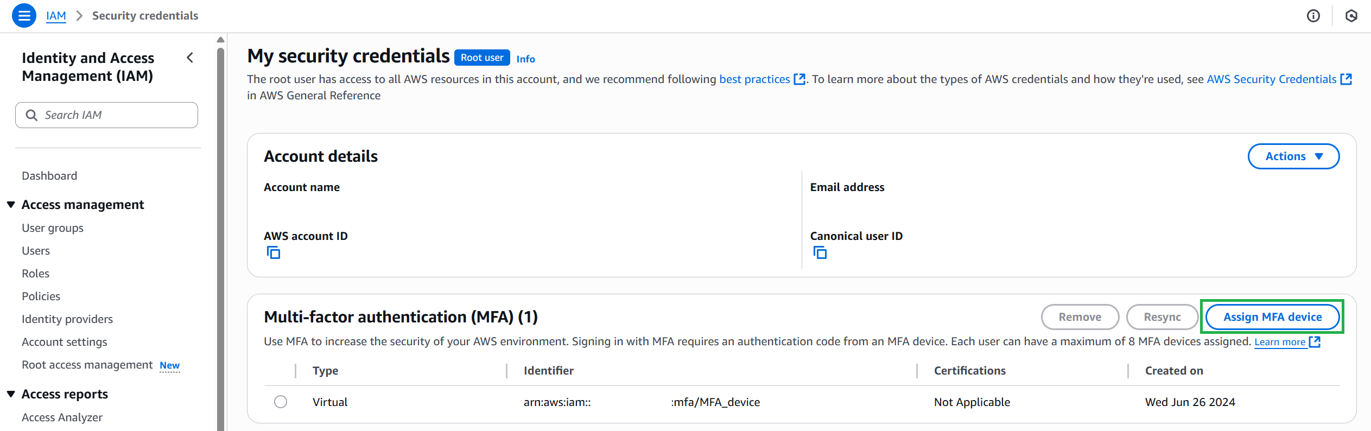Viewport: 1371px width, 431px height.
Task: Click the info circle icon in top bar
Action: point(1313,16)
